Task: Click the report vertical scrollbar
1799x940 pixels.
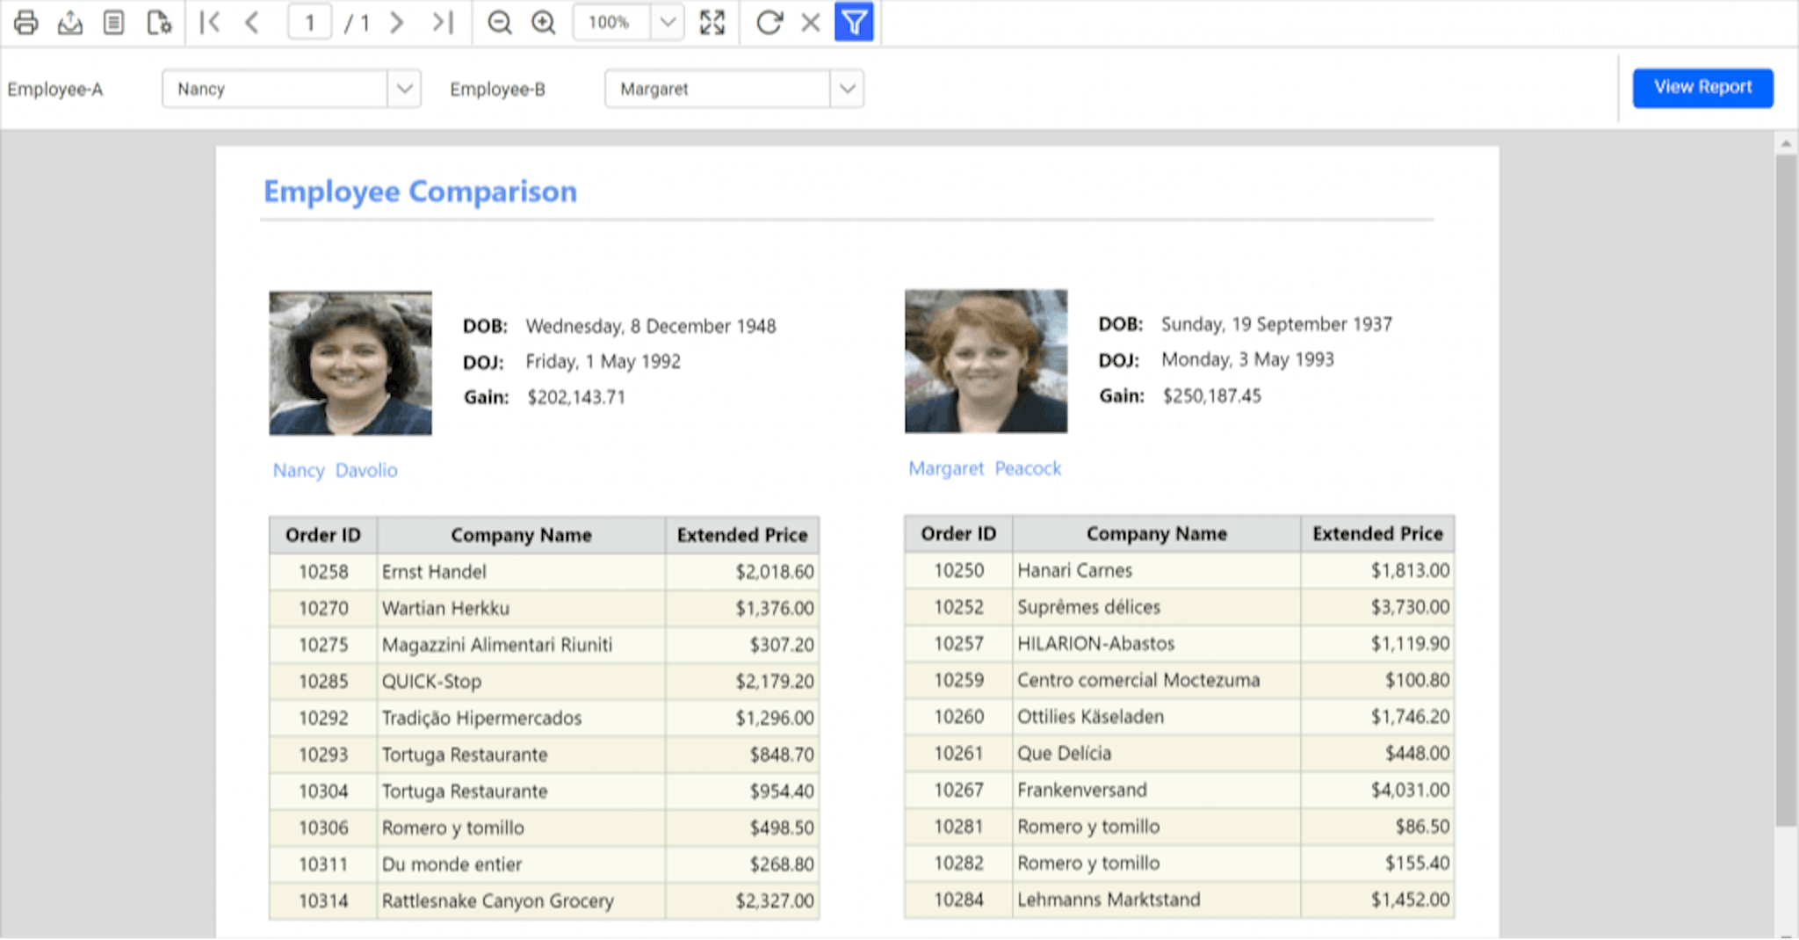Action: (1786, 492)
